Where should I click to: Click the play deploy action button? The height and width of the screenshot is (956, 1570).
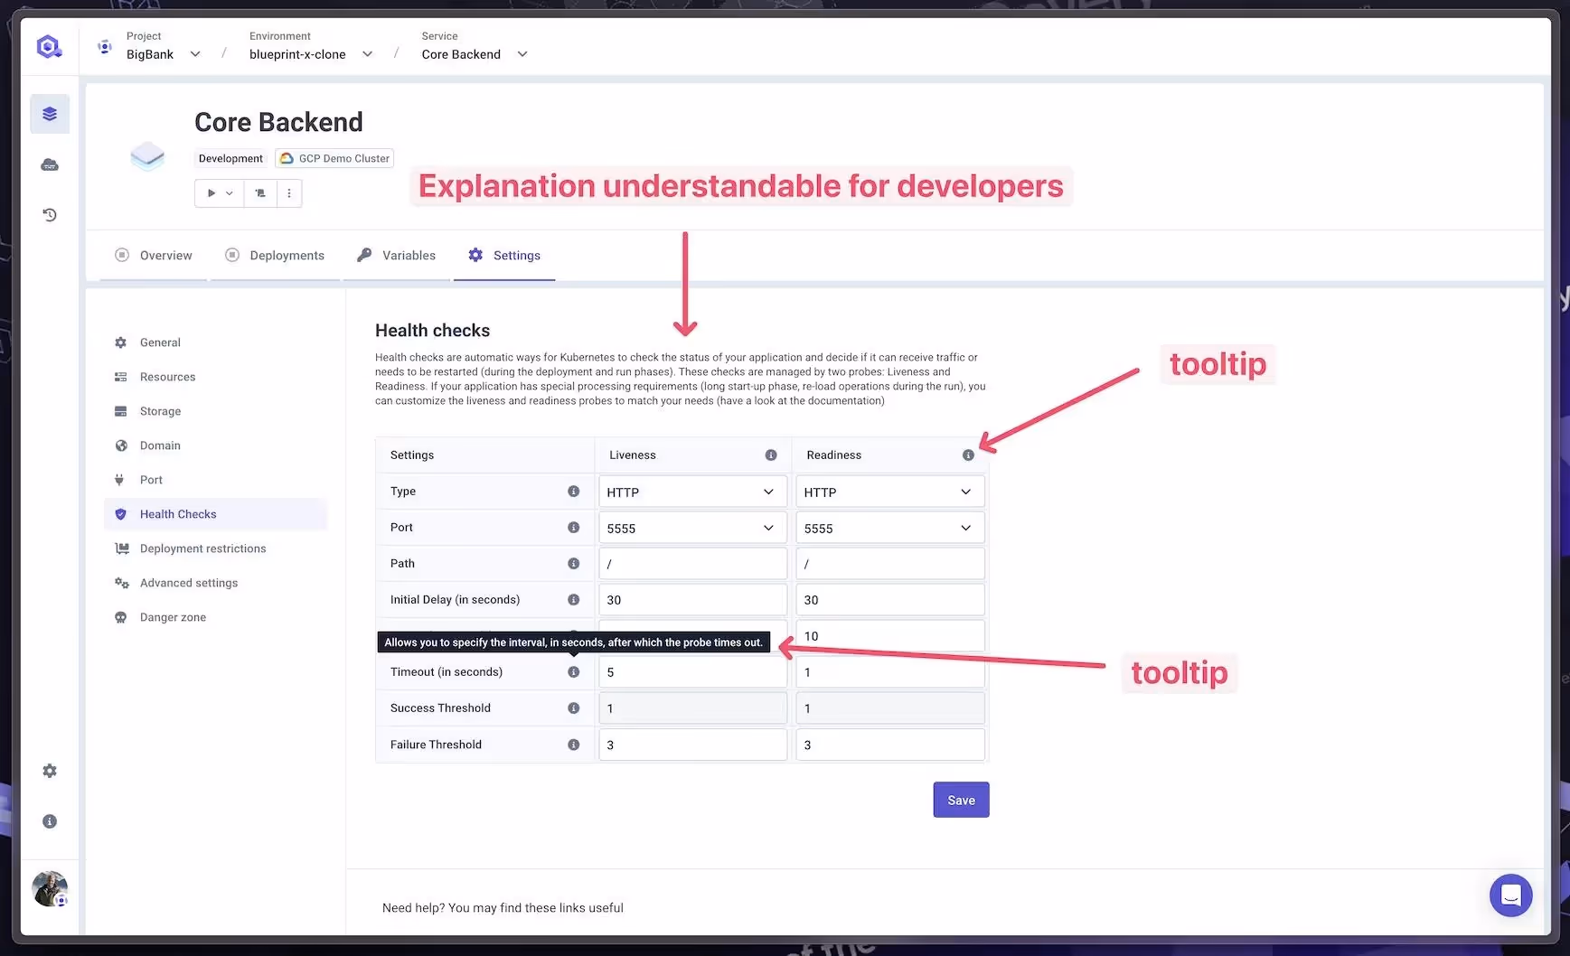pos(211,193)
